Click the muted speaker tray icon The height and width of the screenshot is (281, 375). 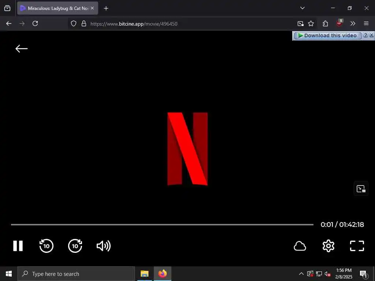coord(328,274)
